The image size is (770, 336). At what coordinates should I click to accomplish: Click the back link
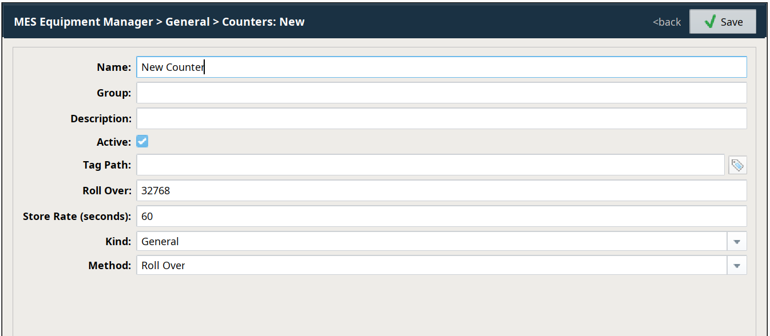point(666,22)
